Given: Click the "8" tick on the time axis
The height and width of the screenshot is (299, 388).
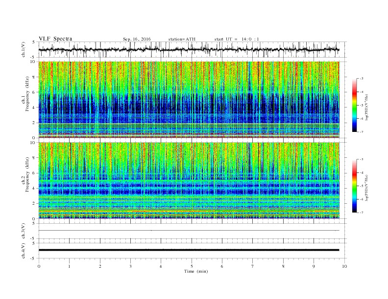Looking at the screenshot, I should point(283,266).
